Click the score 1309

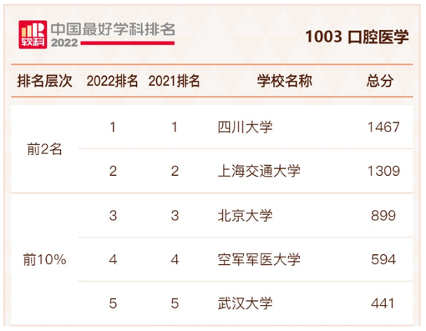click(x=384, y=171)
